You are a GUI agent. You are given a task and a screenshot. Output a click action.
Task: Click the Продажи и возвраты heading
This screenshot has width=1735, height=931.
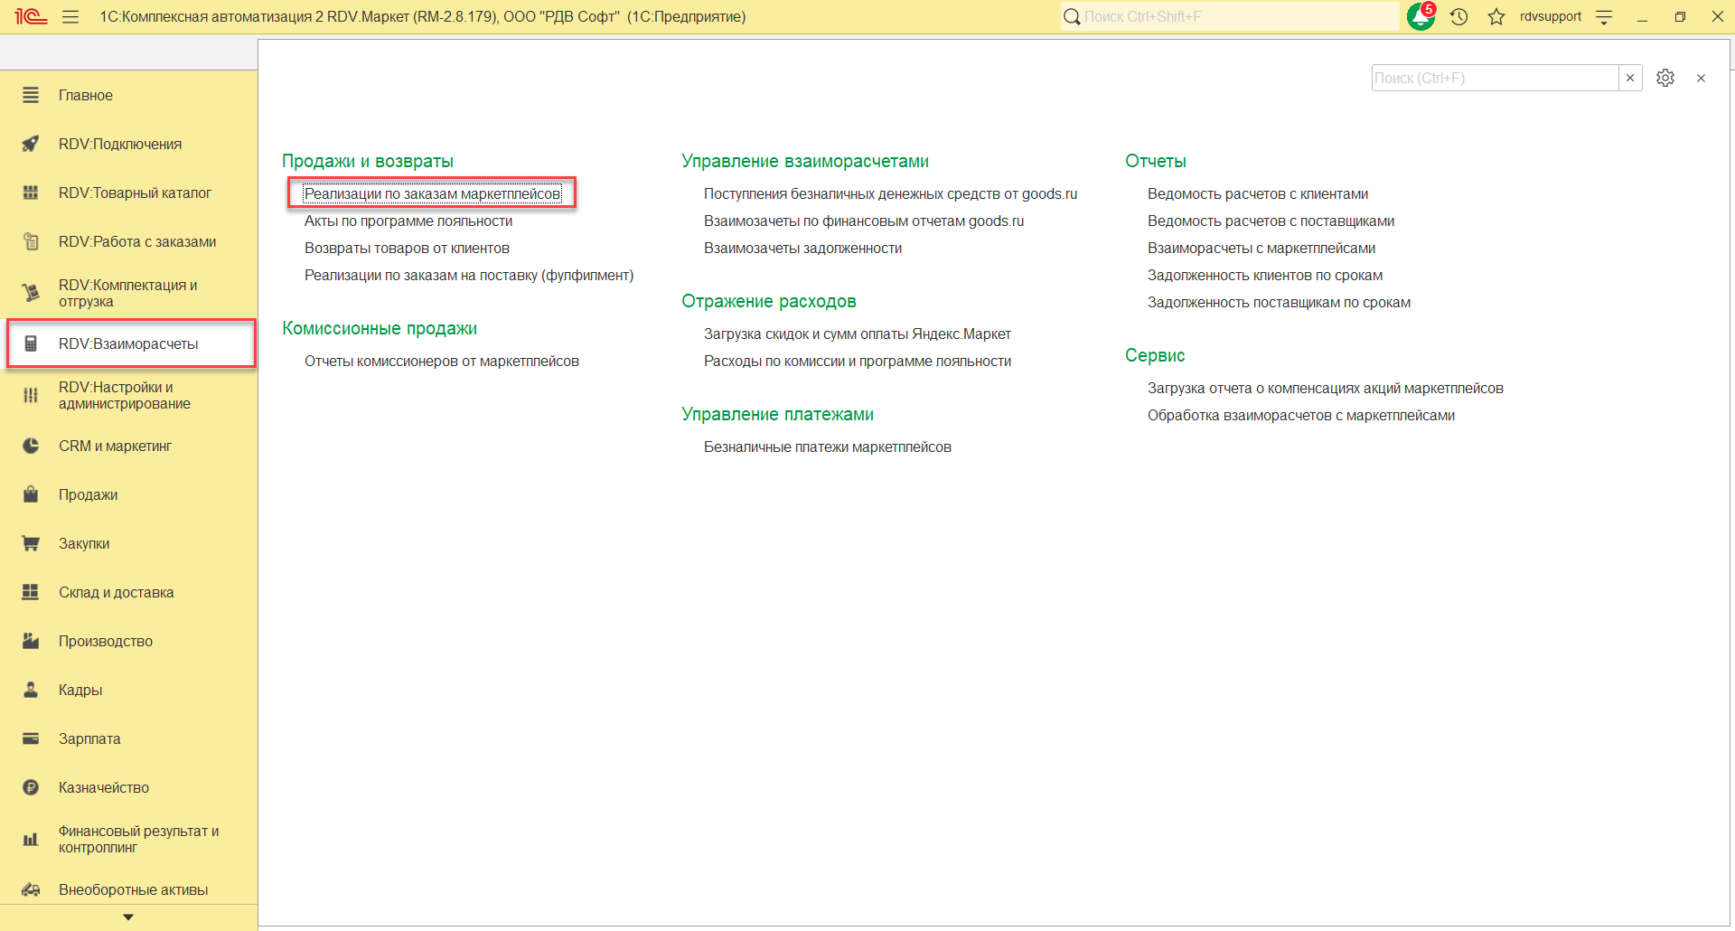(x=368, y=161)
